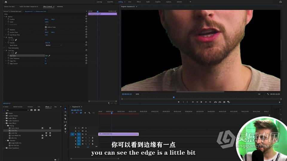Open the Home screen icon
The height and width of the screenshot is (161, 287).
[x=6, y=2]
